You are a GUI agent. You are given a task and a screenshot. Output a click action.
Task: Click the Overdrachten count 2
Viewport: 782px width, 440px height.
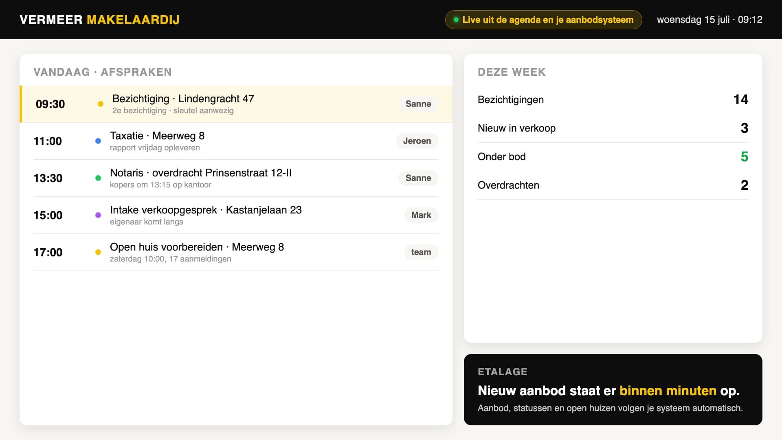click(745, 185)
